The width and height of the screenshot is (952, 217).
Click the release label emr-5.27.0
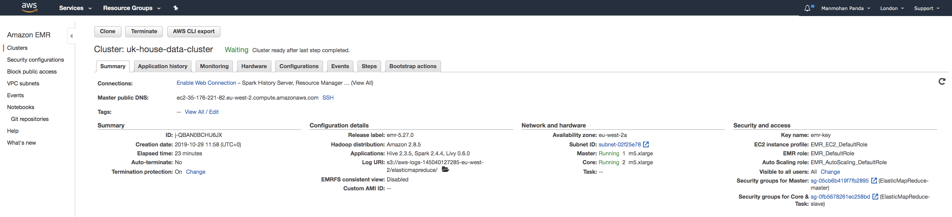pyautogui.click(x=400, y=135)
